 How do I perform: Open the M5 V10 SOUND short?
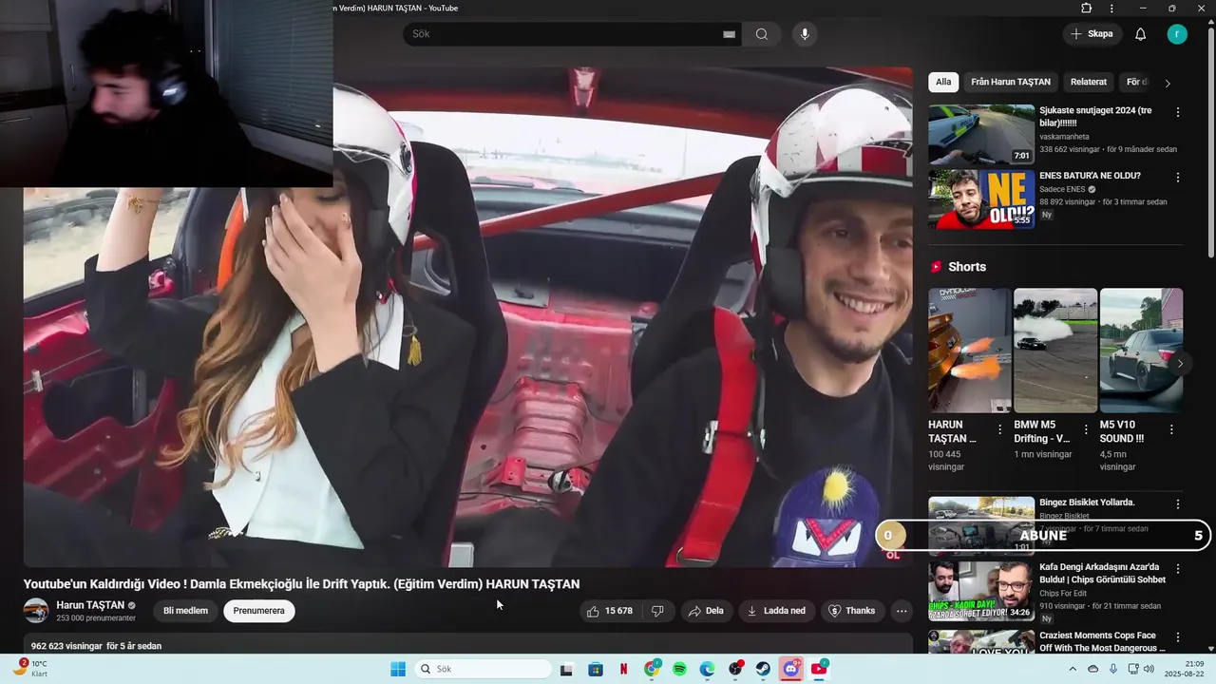pos(1141,351)
